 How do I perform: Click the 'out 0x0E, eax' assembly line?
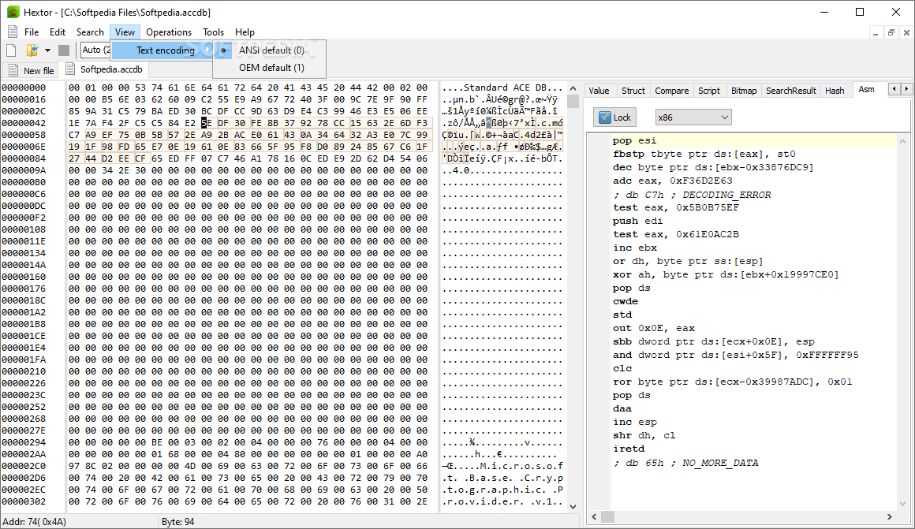click(x=653, y=329)
